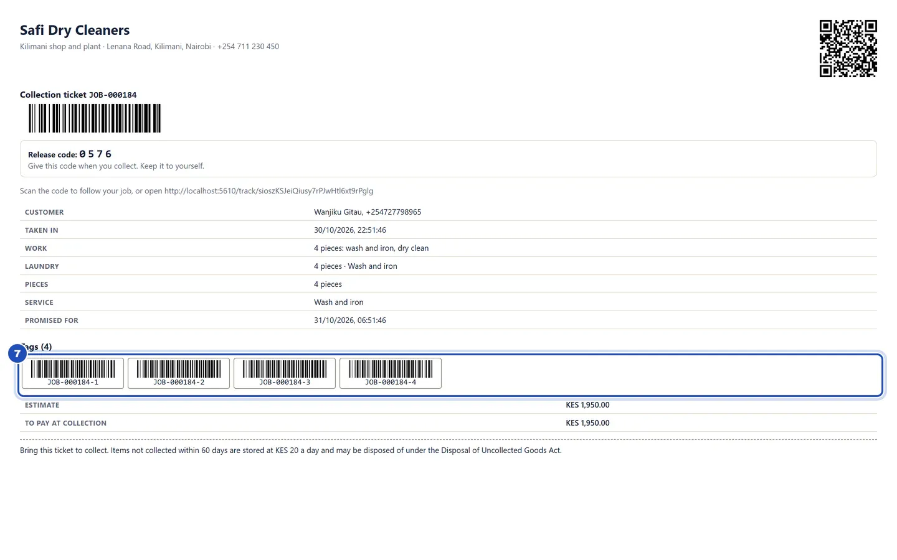The image size is (897, 560).
Task: Click the PIECES row label
Action: tap(37, 284)
